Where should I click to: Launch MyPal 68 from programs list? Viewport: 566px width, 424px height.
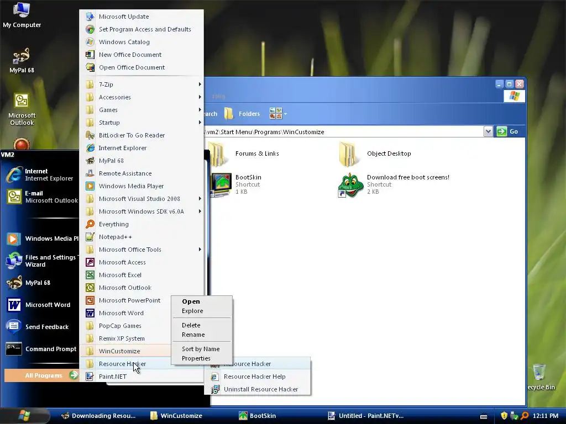tap(141, 161)
